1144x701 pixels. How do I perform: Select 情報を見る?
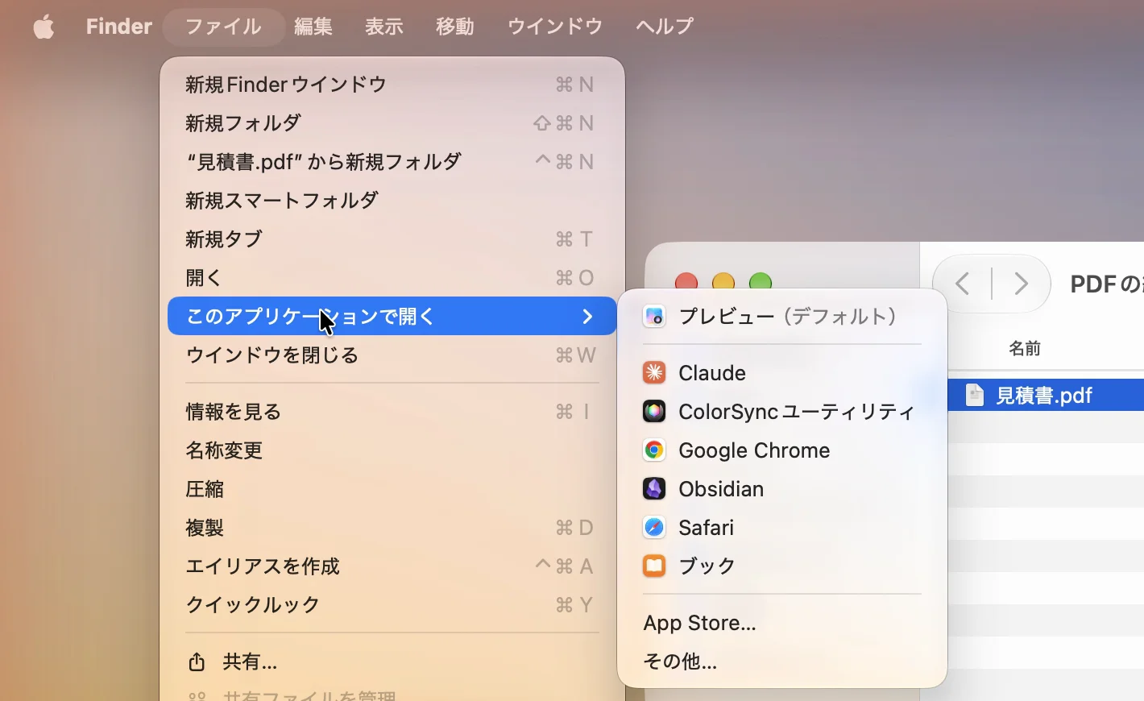[392, 412]
